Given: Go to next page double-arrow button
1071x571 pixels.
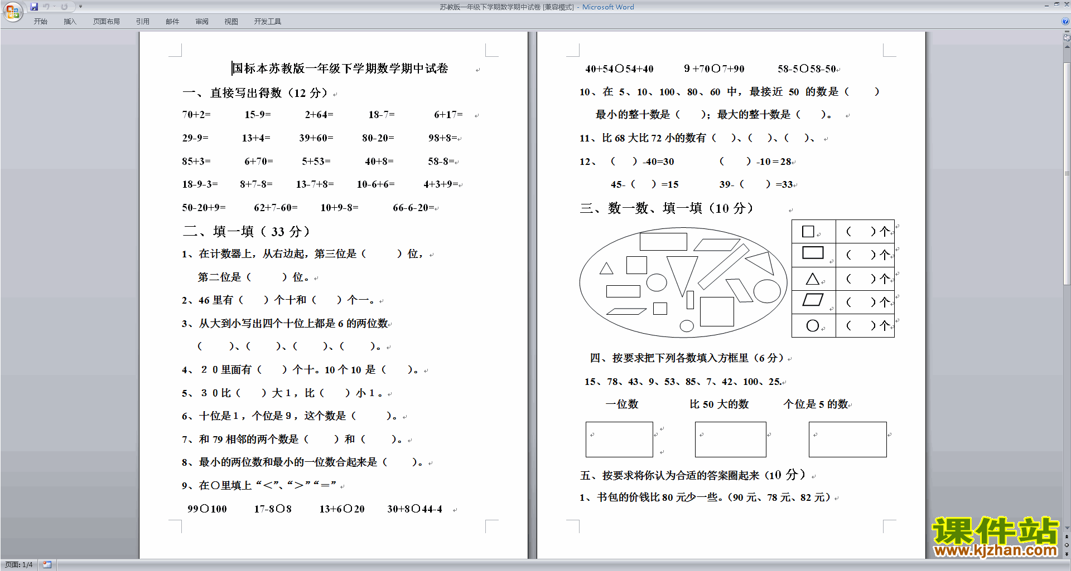Looking at the screenshot, I should tap(1067, 554).
